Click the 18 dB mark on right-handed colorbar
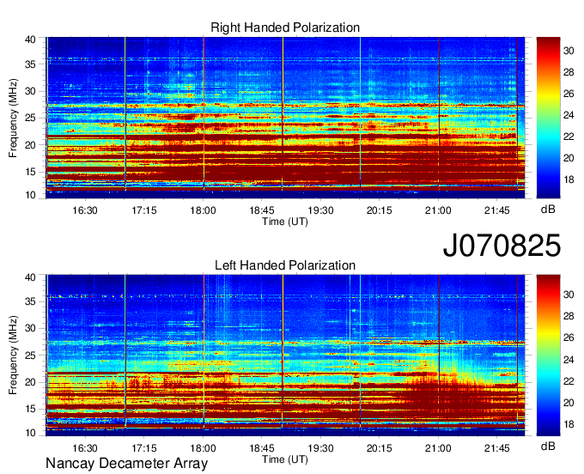Viewport: 584px width, 474px height. pos(569,179)
